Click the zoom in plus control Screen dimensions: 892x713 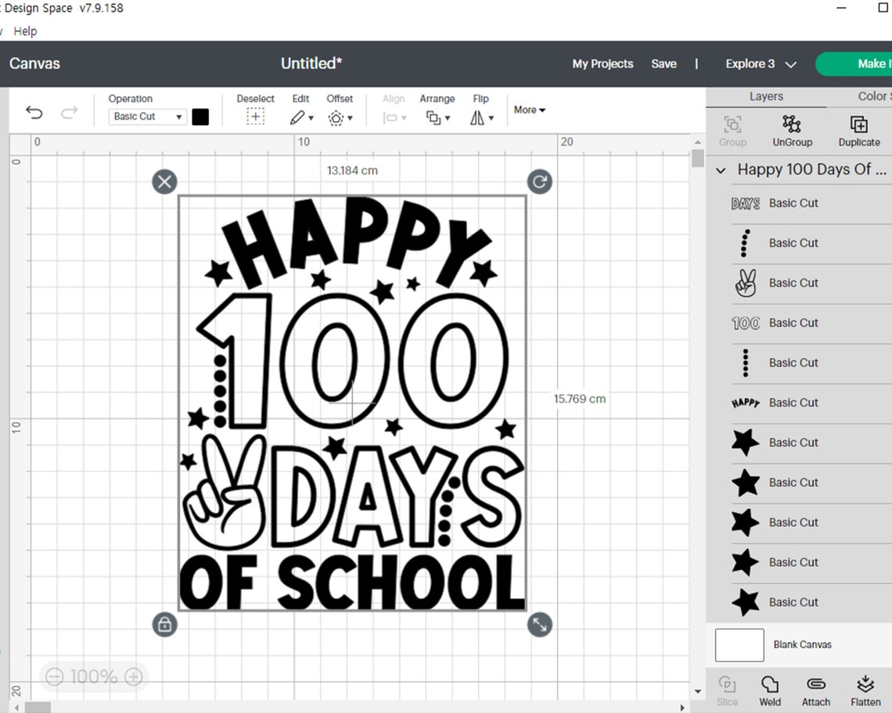pyautogui.click(x=134, y=676)
